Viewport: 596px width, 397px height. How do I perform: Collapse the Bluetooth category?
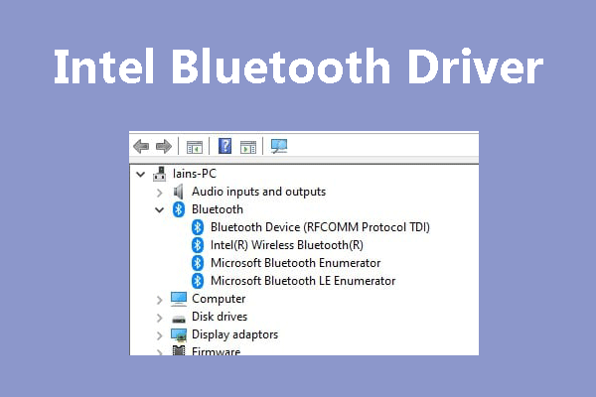[159, 209]
